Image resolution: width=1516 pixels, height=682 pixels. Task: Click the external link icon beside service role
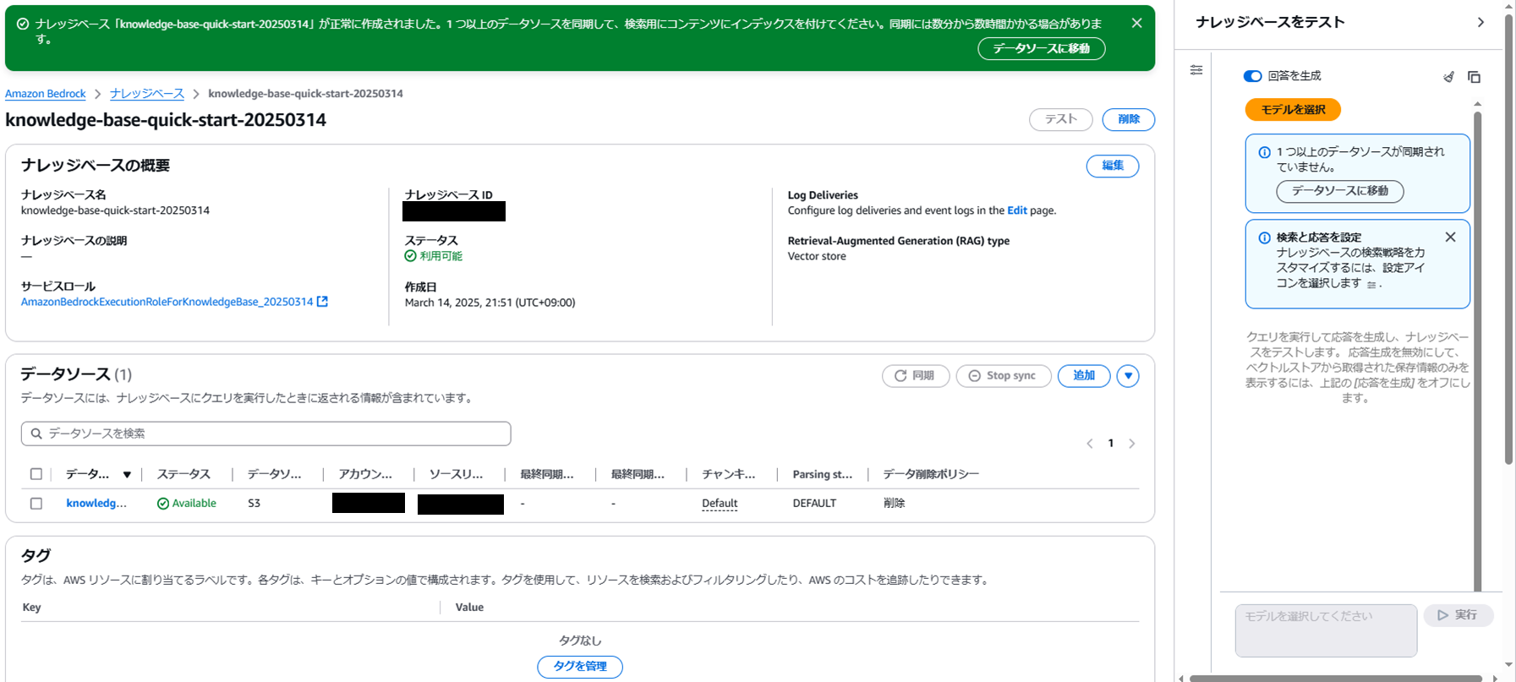coord(322,302)
